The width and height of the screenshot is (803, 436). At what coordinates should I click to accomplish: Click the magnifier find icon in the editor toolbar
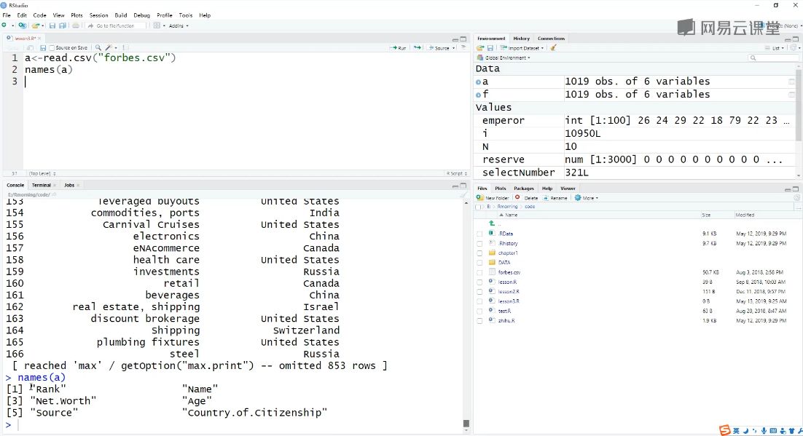click(x=98, y=47)
